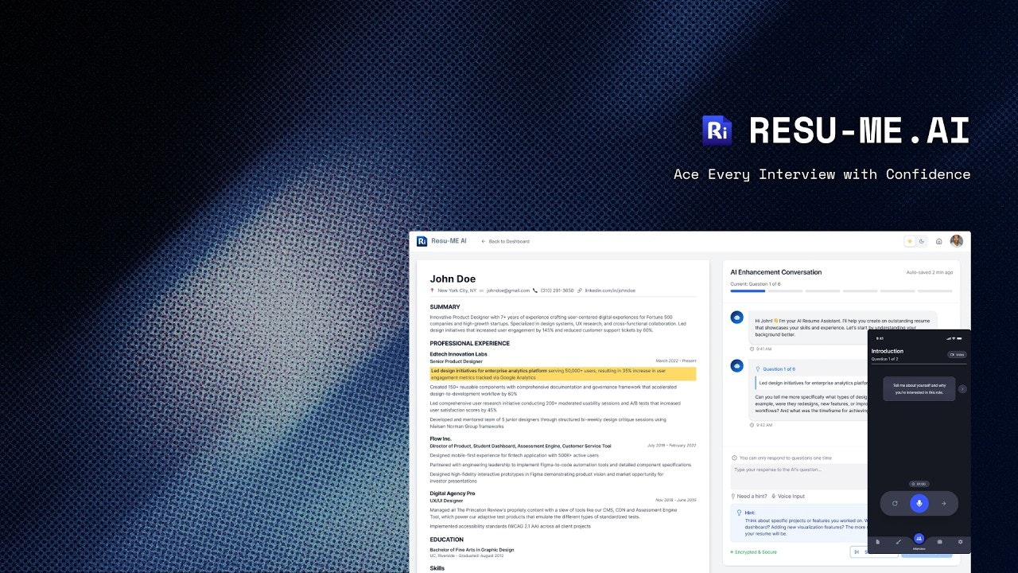Click 'Flow Inc.' company heading
Screen dimensions: 1018x573
coord(441,439)
